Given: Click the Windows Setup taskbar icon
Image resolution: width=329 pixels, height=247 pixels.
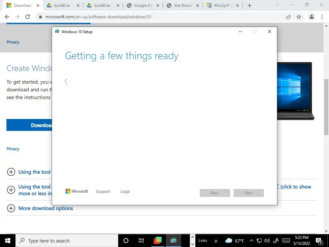Looking at the screenshot, I should 173,241.
